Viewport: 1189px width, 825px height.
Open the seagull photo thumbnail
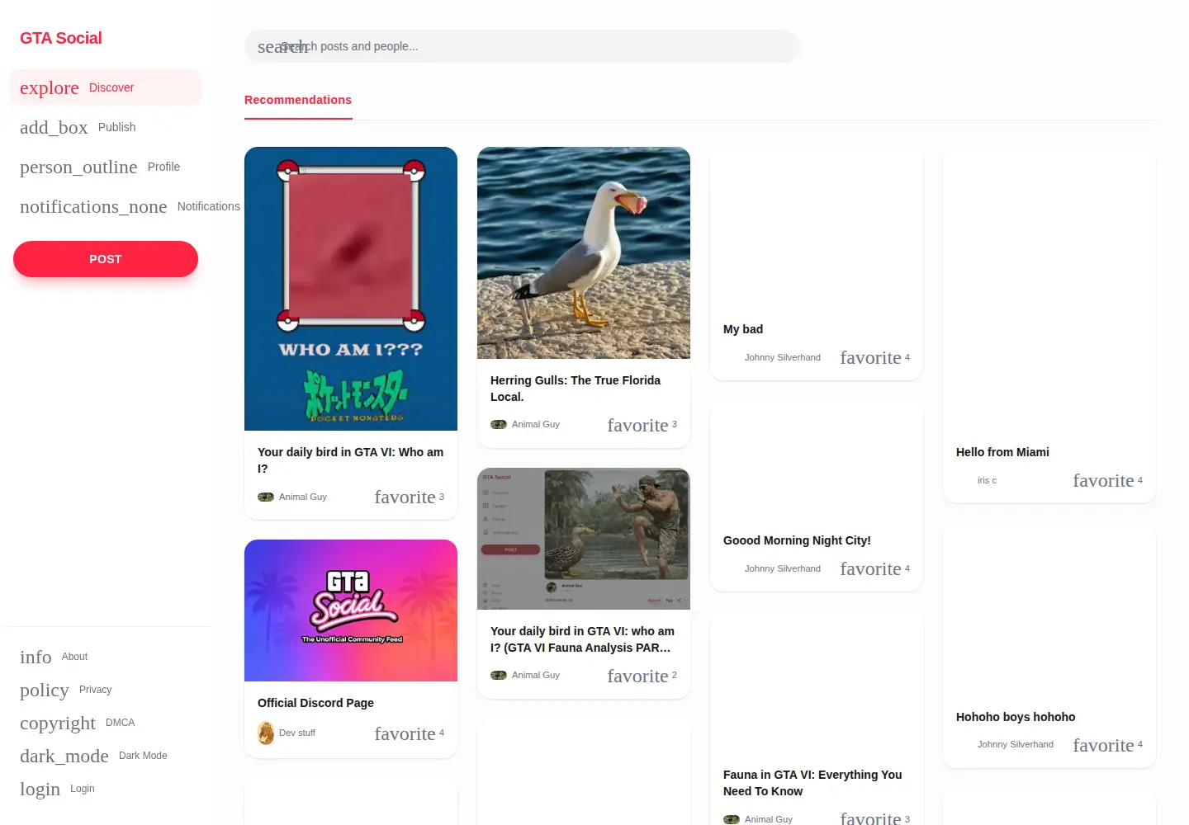coord(584,253)
